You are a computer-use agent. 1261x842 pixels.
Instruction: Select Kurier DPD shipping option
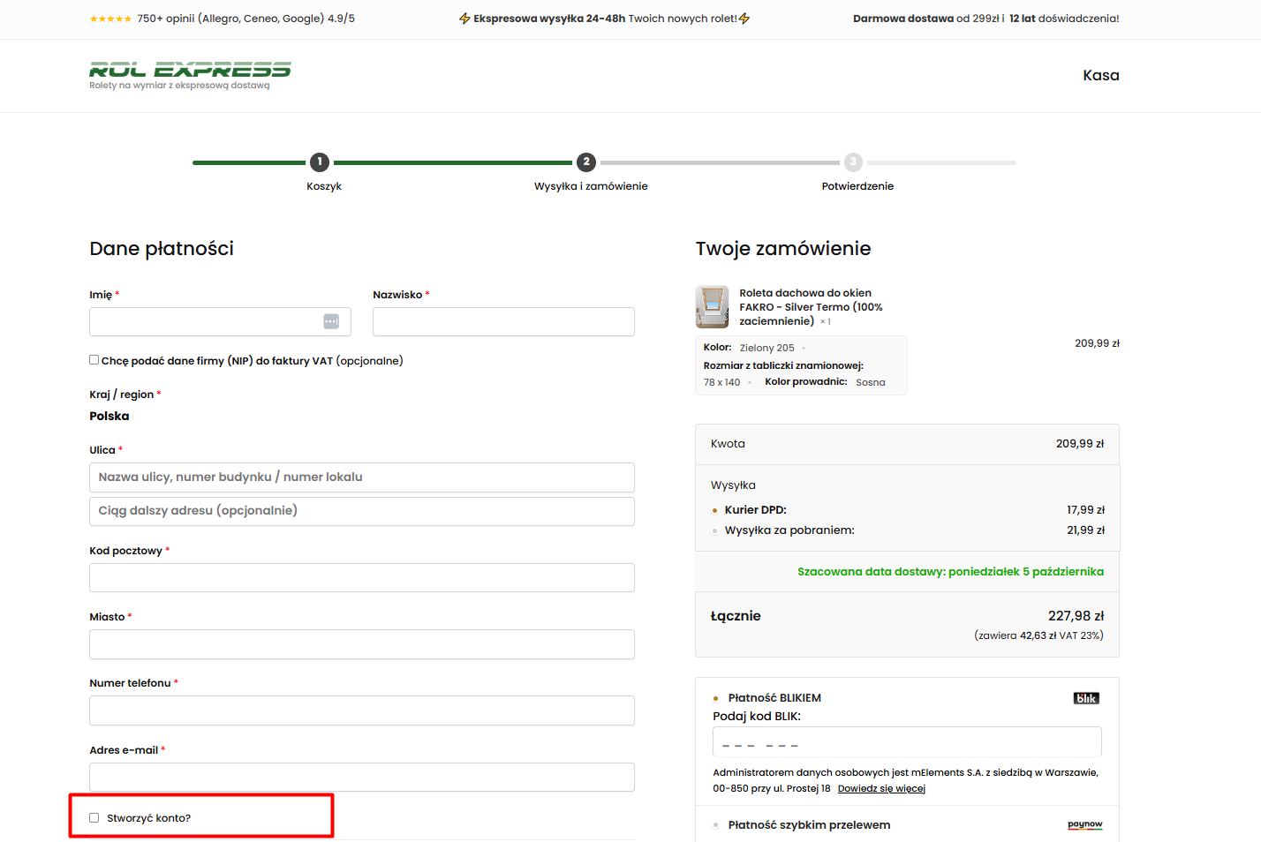coord(715,510)
